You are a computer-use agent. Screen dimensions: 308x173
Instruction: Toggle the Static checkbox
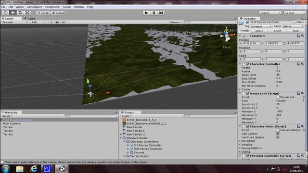pos(295,22)
